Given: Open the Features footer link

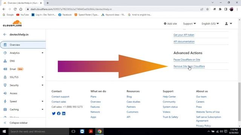Looking at the screenshot, I should pyautogui.click(x=95, y=107).
